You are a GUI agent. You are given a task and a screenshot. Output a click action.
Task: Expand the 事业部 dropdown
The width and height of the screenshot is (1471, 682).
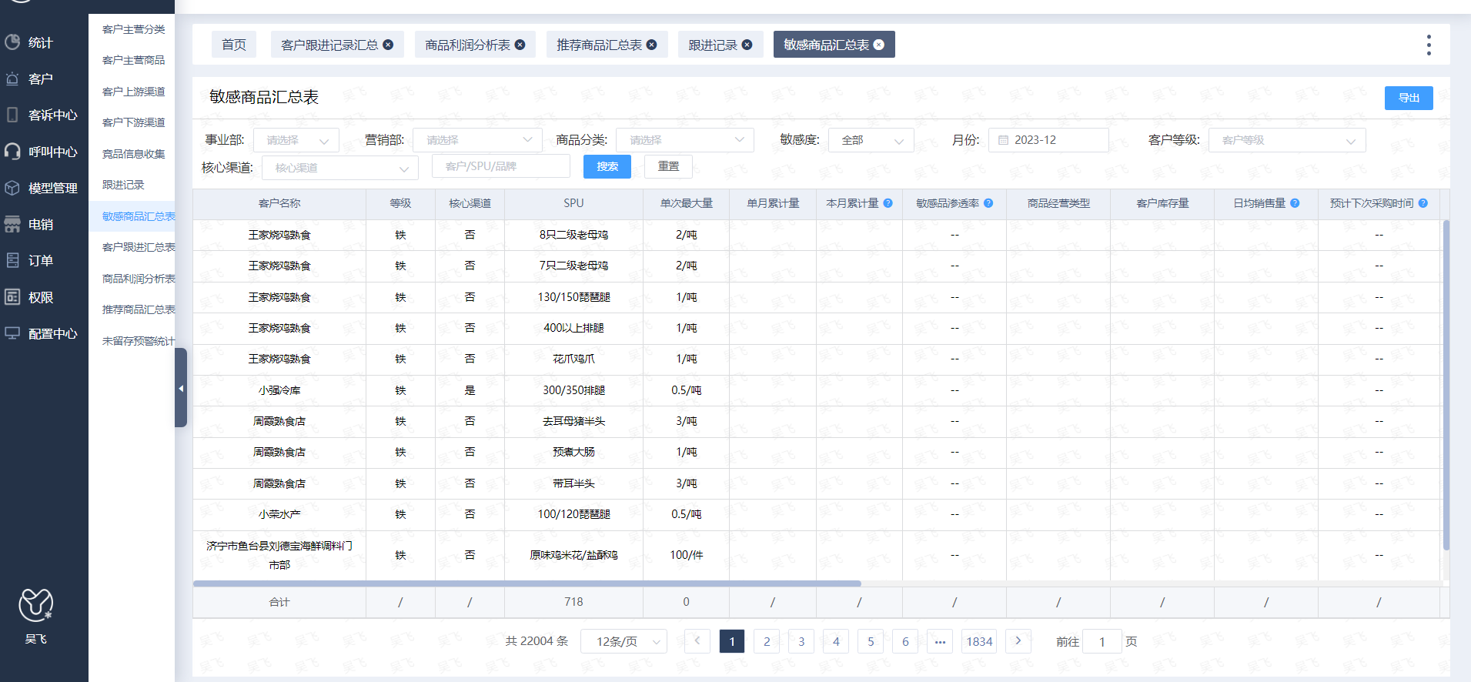(296, 140)
